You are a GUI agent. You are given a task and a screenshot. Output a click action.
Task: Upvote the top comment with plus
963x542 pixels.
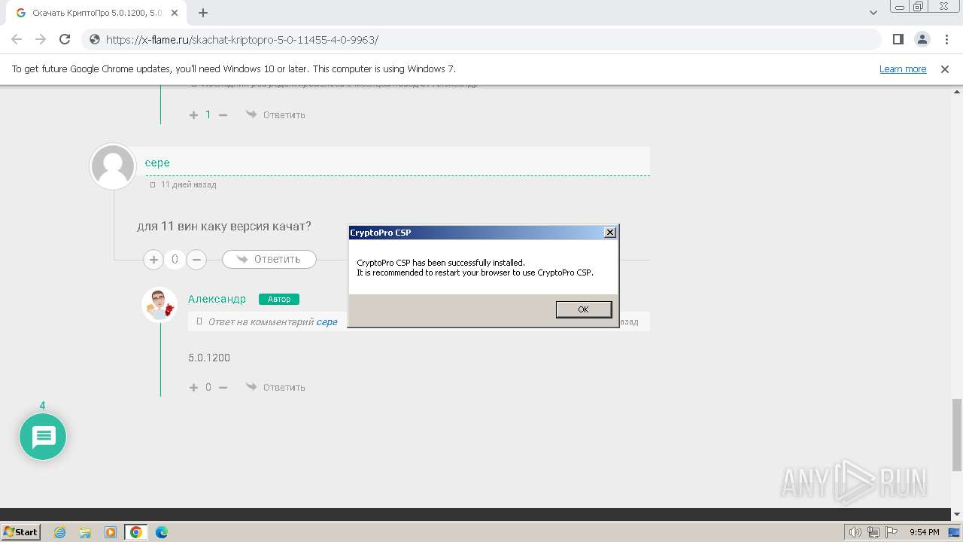(x=193, y=114)
